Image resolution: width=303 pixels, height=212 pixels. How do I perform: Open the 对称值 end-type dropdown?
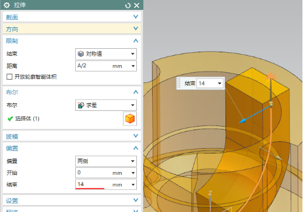tap(106, 54)
